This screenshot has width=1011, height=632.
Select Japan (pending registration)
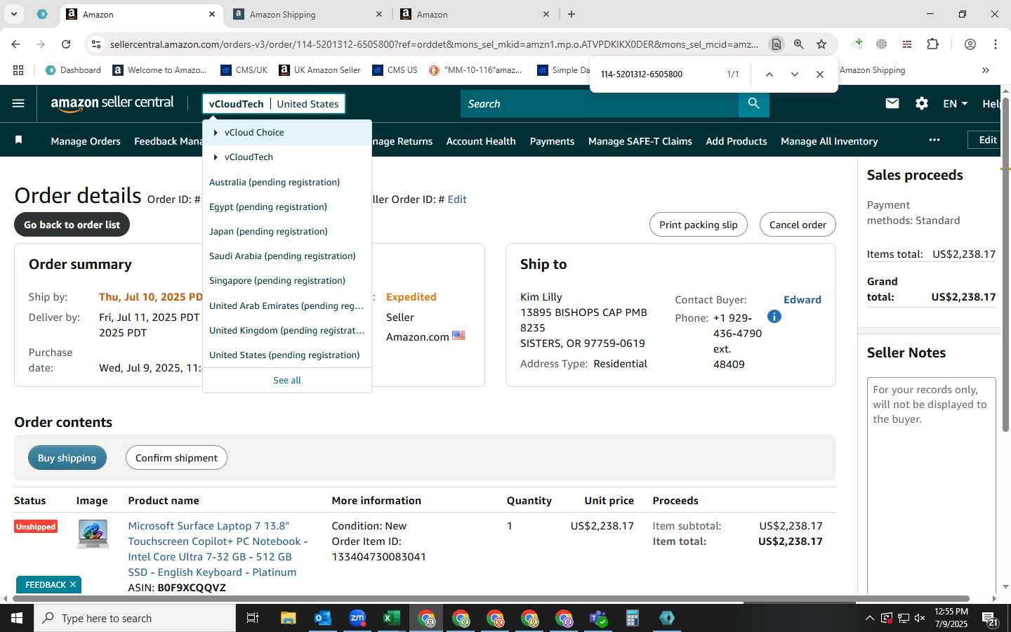pyautogui.click(x=268, y=231)
